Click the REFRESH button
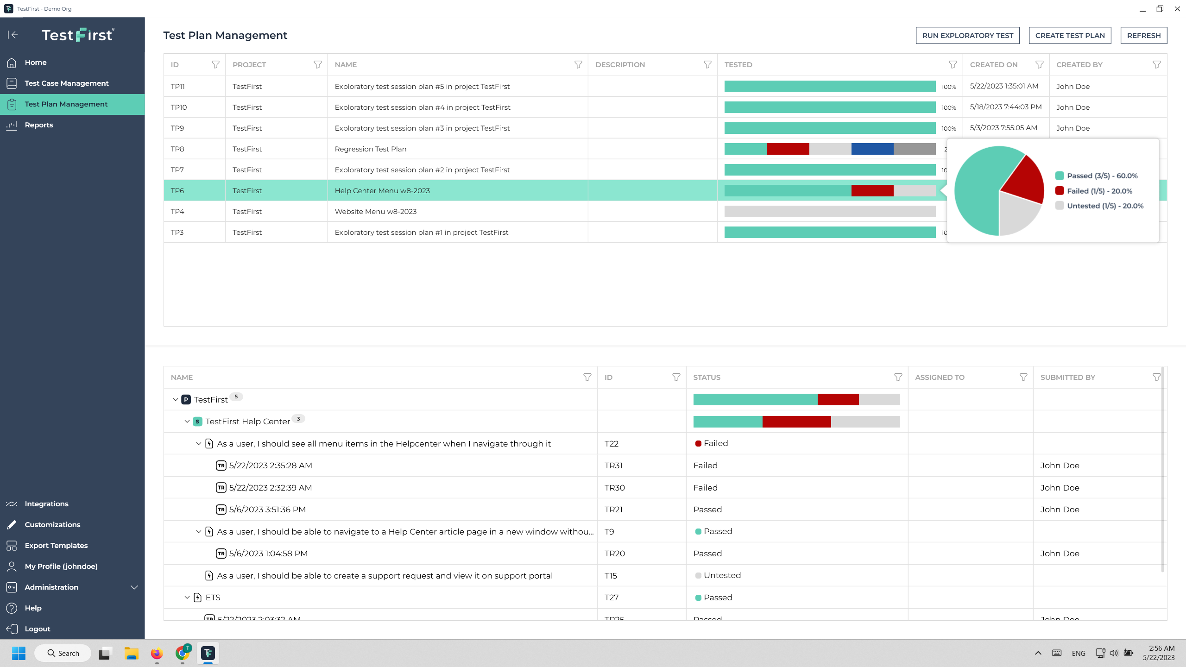Image resolution: width=1186 pixels, height=667 pixels. [1144, 35]
